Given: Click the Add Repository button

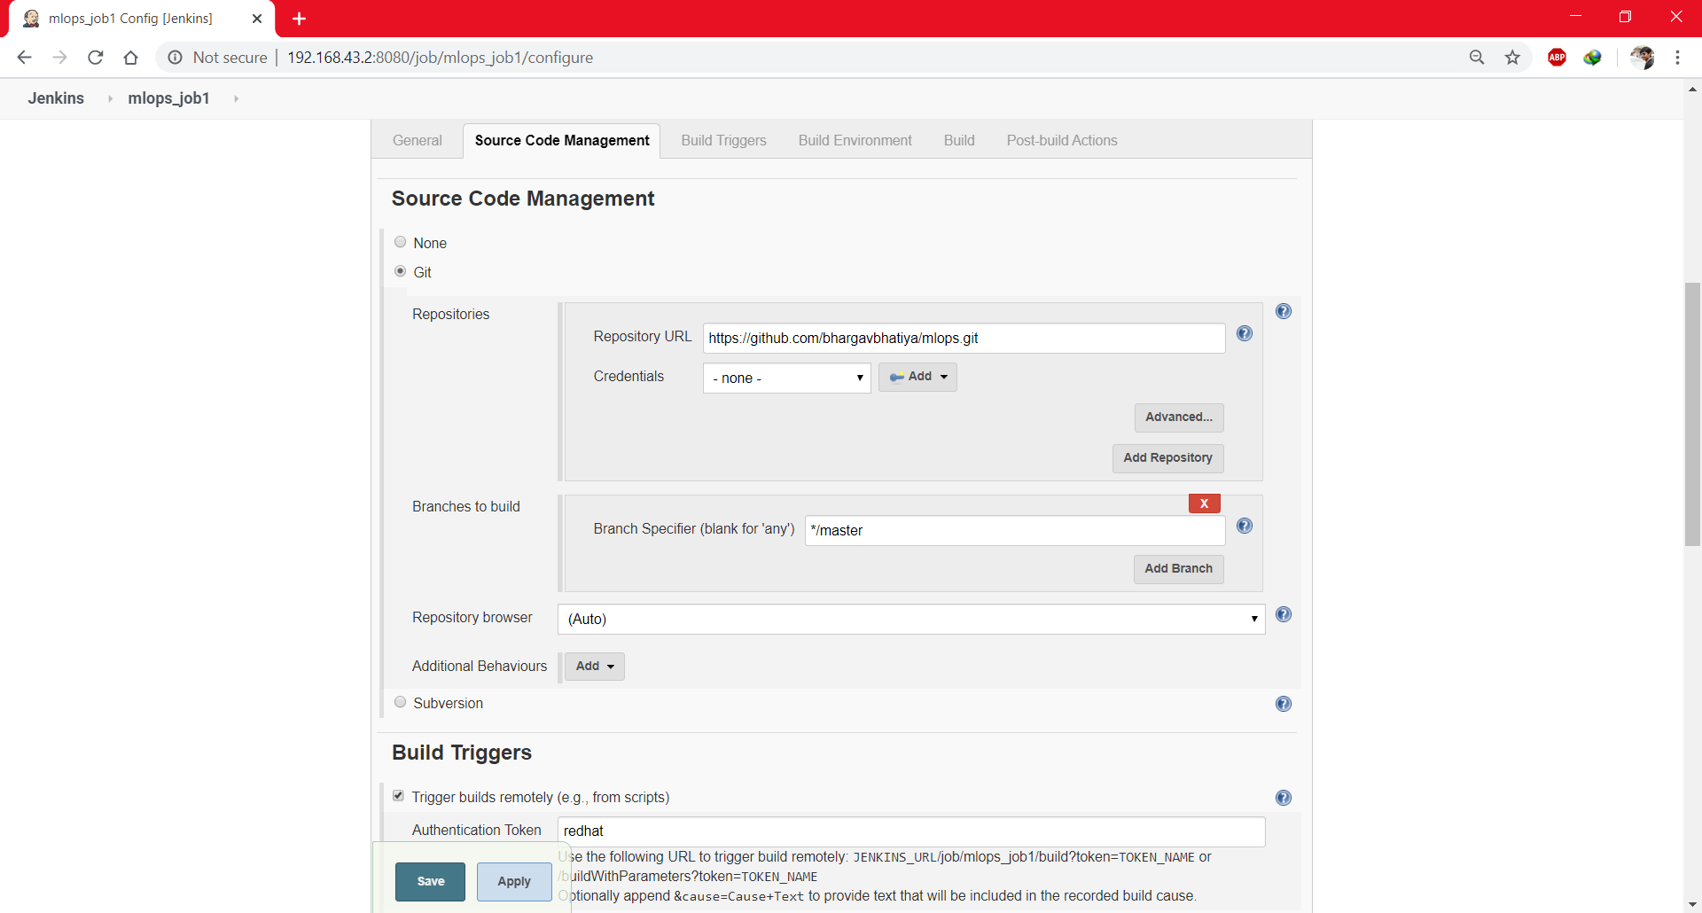Looking at the screenshot, I should click(1167, 458).
